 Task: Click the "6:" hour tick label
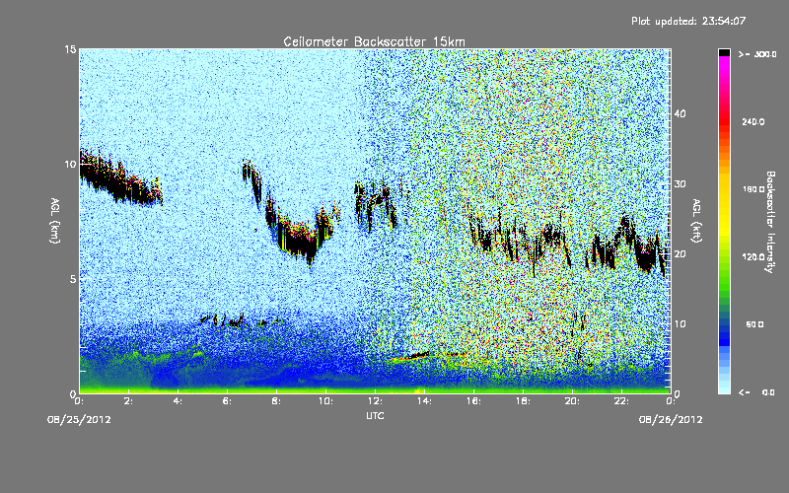coord(228,401)
